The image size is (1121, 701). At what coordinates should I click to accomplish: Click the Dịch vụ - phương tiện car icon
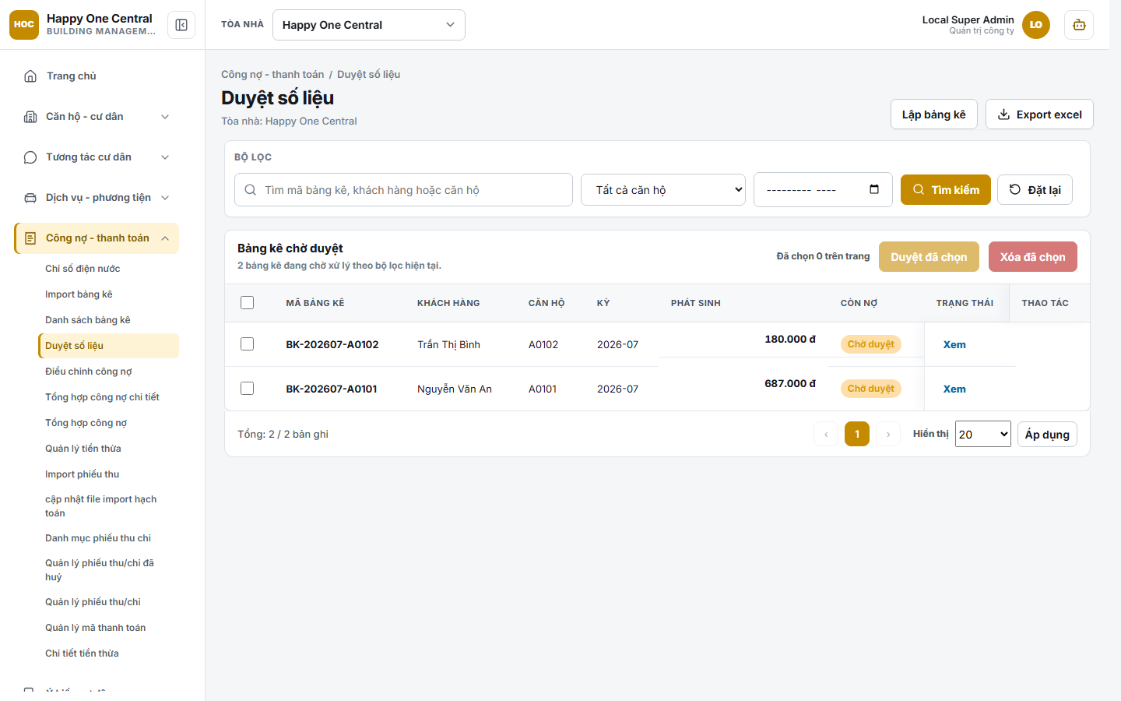coord(30,198)
